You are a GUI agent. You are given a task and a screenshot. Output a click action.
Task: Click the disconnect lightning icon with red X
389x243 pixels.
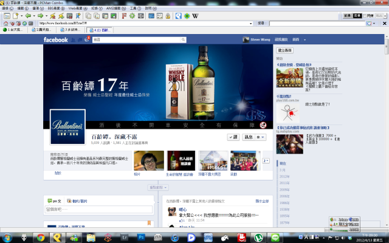53,16
